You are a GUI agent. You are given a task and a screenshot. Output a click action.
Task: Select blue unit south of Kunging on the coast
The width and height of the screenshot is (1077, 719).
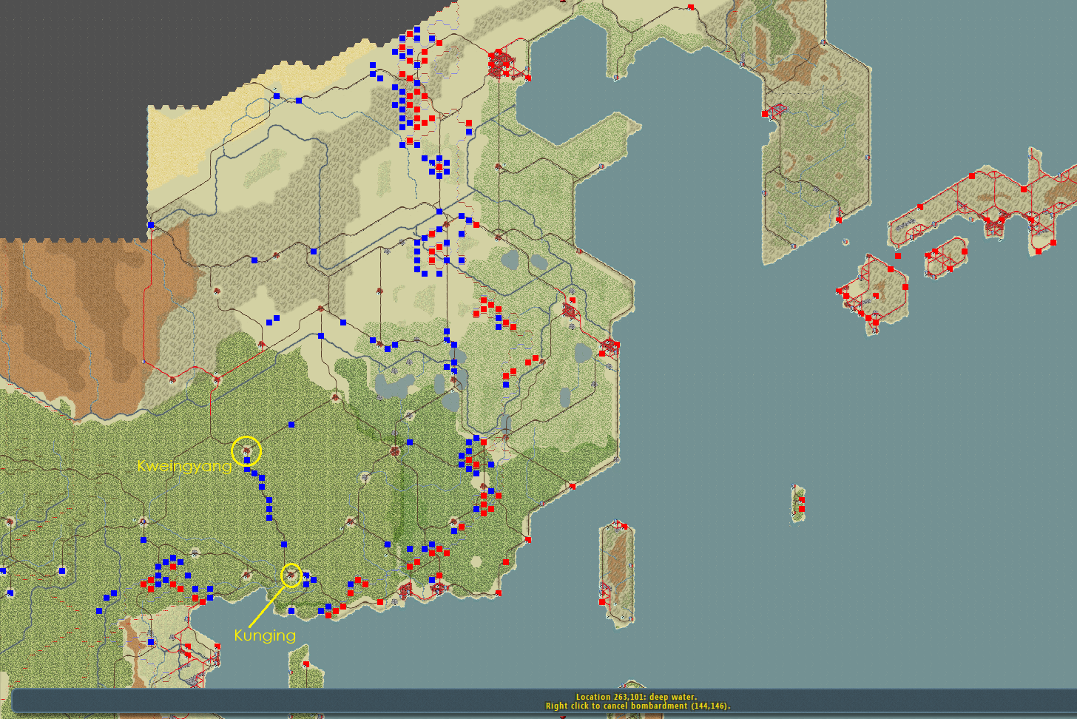[291, 611]
